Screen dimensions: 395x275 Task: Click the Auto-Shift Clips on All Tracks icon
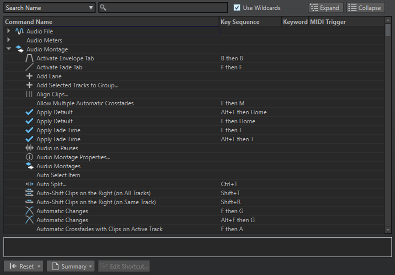29,193
